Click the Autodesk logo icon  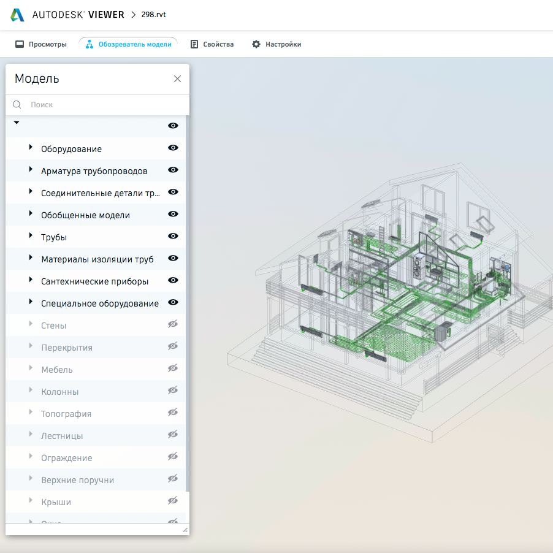pyautogui.click(x=18, y=15)
